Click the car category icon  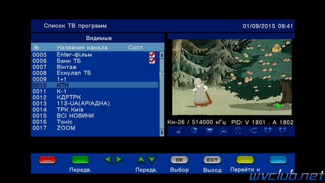[223, 131]
